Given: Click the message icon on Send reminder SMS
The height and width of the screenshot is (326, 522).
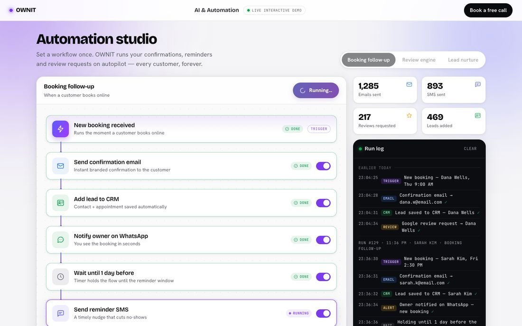Looking at the screenshot, I should coord(61,313).
